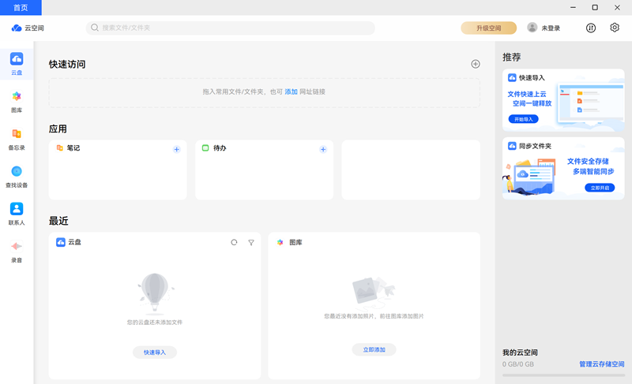Open 录音 sidebar icon
Viewport: 632px width, 384px height.
17,251
